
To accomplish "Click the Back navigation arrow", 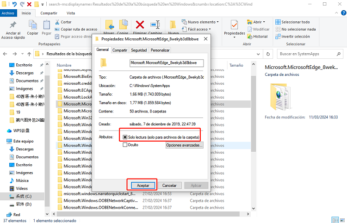I will pos(5,54).
